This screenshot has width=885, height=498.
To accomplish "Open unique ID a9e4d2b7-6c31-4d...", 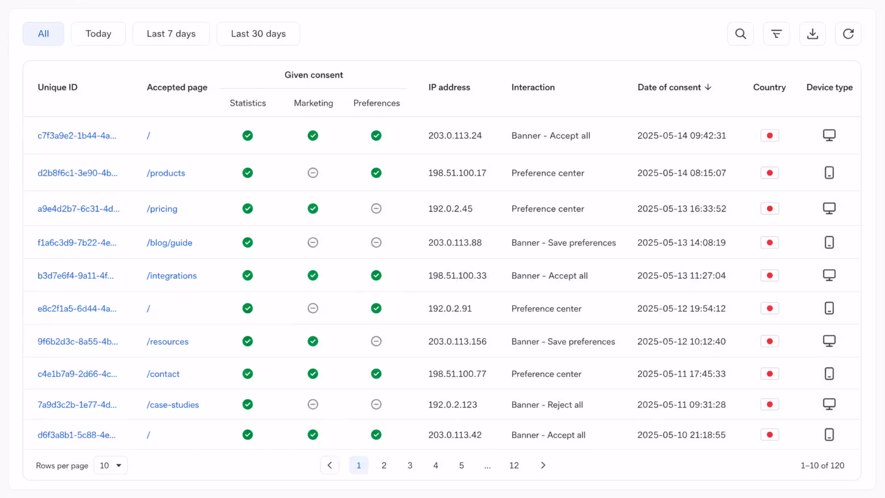I will pos(78,208).
